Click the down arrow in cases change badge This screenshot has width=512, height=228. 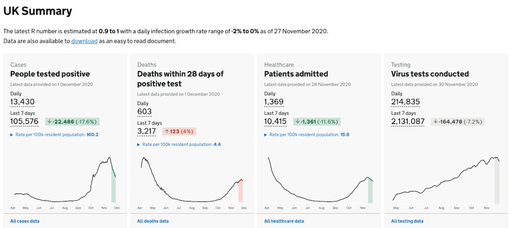(49, 122)
